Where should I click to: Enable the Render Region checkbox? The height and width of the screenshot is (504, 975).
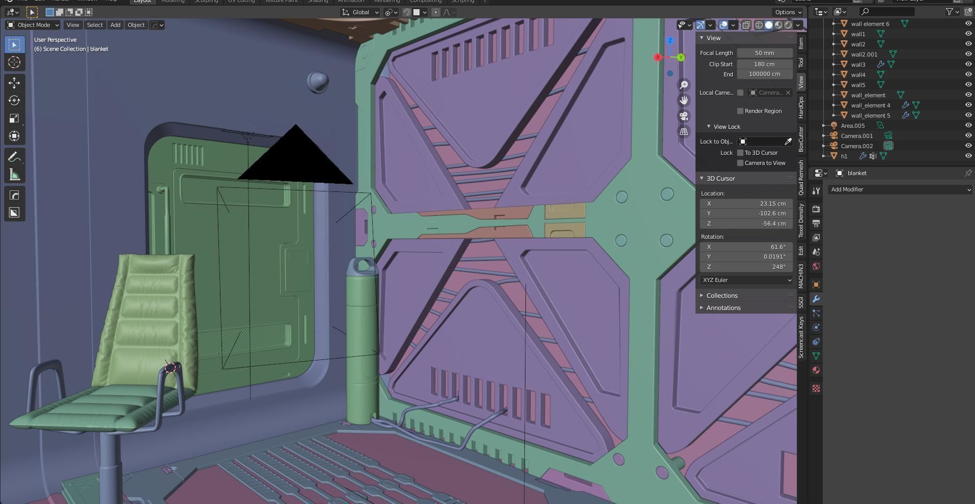click(740, 111)
